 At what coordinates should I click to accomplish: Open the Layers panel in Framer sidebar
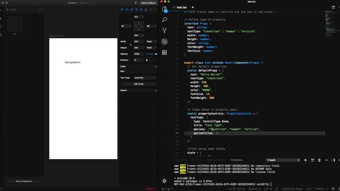(1, 19)
